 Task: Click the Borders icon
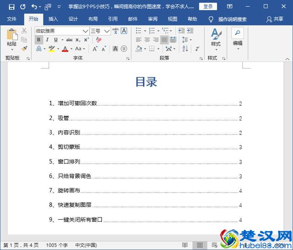click(152, 49)
